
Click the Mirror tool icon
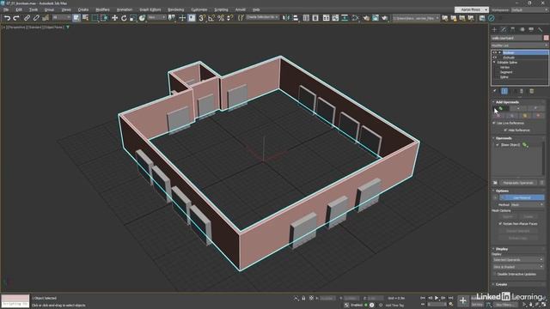click(x=286, y=18)
